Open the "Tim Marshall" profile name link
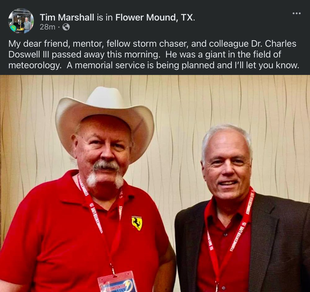The height and width of the screenshot is (292, 310). [67, 17]
